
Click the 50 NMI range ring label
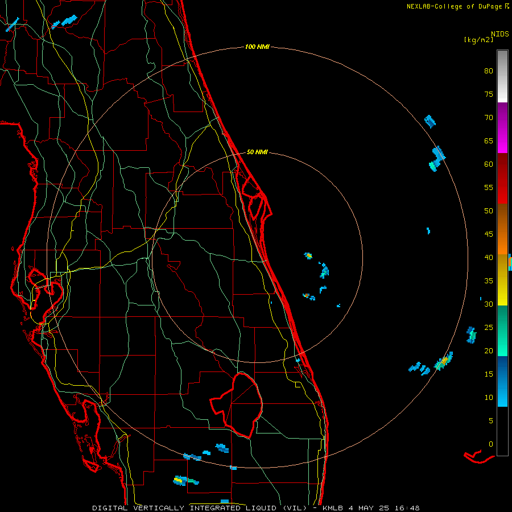pos(257,152)
